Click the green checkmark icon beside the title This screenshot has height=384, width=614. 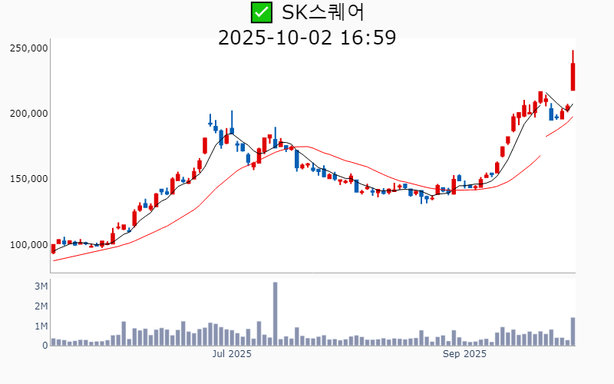[x=262, y=12]
